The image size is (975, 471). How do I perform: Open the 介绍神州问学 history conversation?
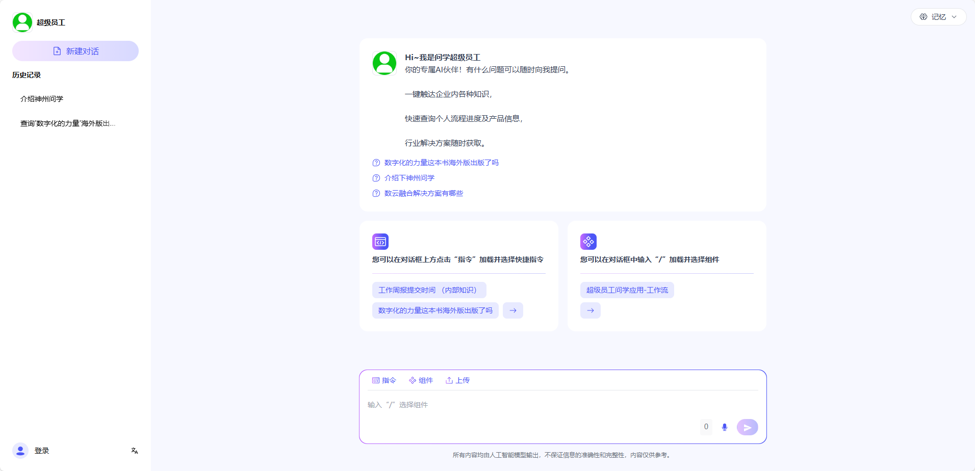(42, 99)
